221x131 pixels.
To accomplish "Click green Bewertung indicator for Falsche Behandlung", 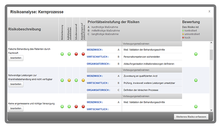I will pos(196,54).
